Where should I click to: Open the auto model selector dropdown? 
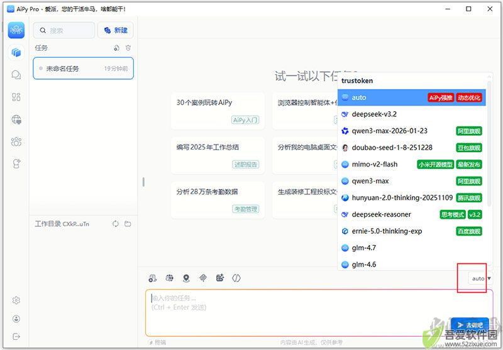point(480,278)
